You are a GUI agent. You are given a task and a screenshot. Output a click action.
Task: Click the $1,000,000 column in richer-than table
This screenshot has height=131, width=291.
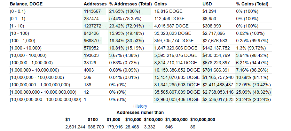click(x=177, y=120)
